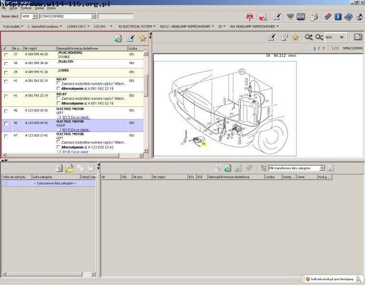
Task: Check the box for row 38 PLUG PIN
Action: [6, 64]
